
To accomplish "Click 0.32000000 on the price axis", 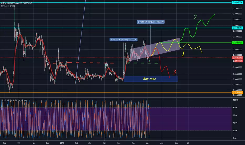I will 237,74.
